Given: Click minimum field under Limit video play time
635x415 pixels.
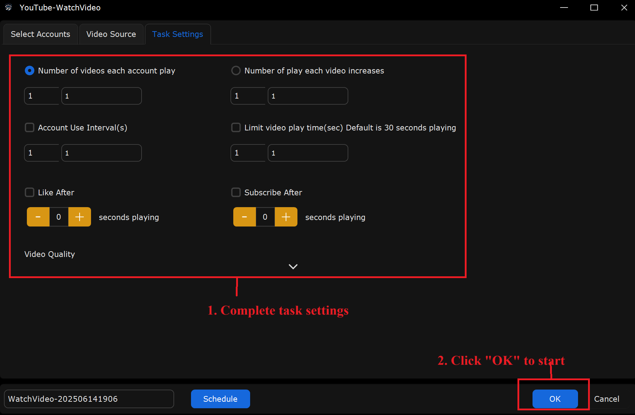Looking at the screenshot, I should pyautogui.click(x=248, y=153).
